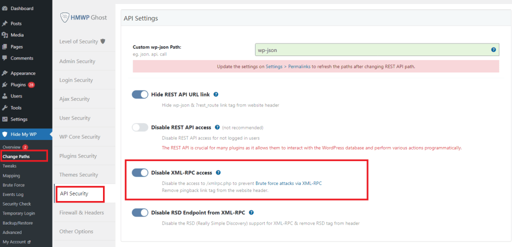Click the HMWP Ghost shield logo
Image resolution: width=512 pixels, height=247 pixels.
coord(64,17)
